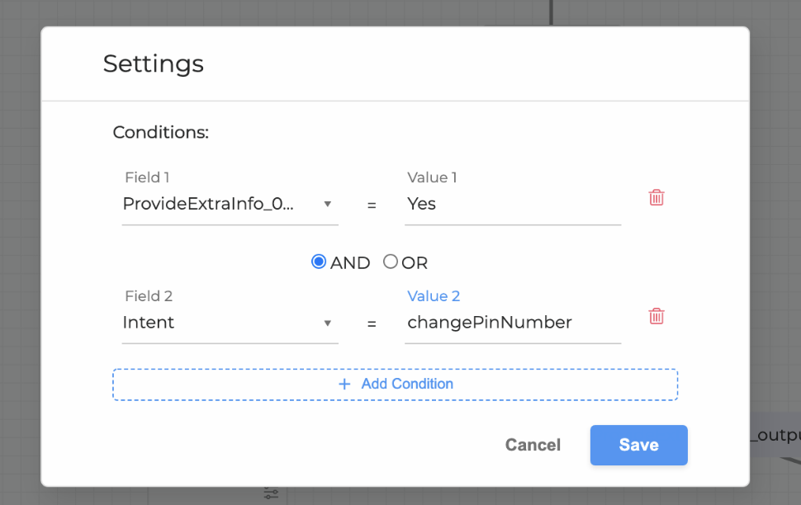Click the output node behind the dialog
The width and height of the screenshot is (801, 505).
(x=775, y=436)
